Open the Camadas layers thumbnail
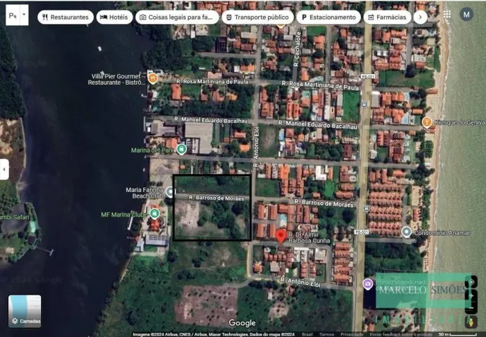This screenshot has height=337, width=486. pyautogui.click(x=24, y=311)
